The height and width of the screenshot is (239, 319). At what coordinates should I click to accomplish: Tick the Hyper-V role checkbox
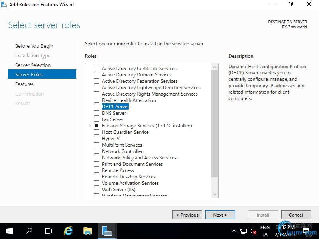click(x=96, y=138)
